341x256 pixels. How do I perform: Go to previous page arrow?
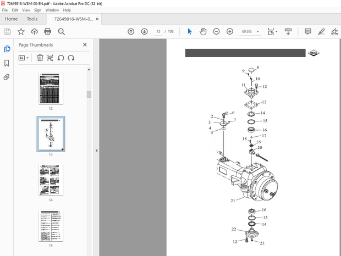(x=131, y=31)
